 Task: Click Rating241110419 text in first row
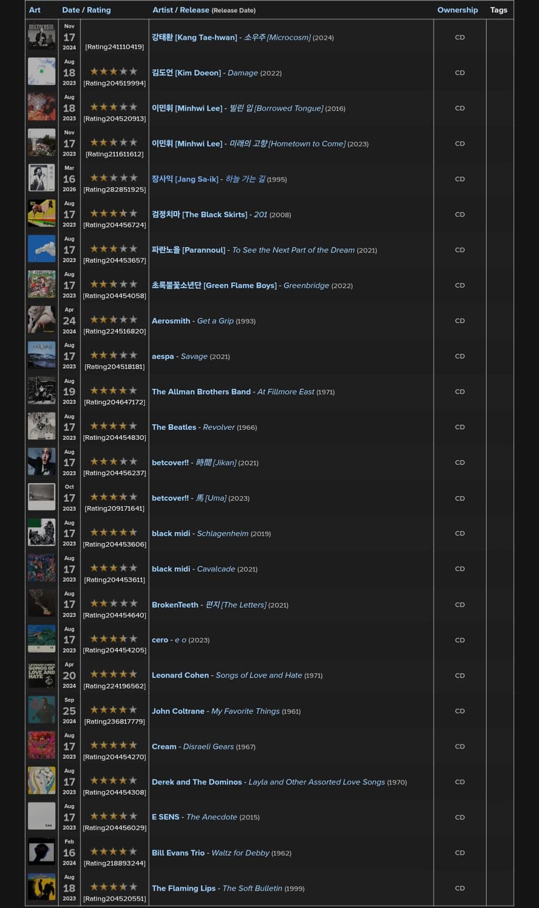coord(114,47)
